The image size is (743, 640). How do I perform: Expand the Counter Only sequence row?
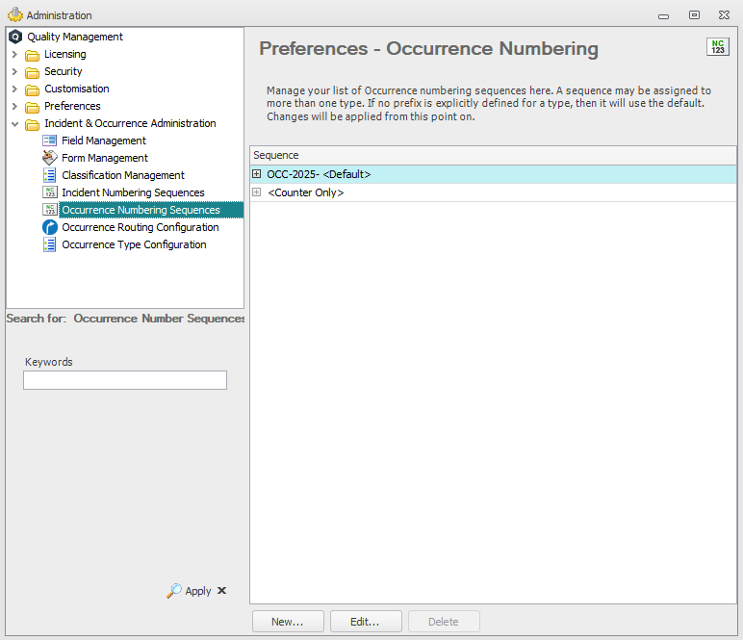(x=256, y=192)
